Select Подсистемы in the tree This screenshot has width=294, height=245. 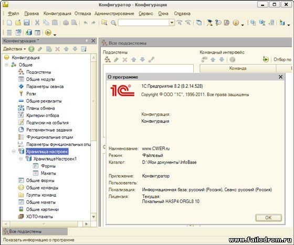click(x=39, y=72)
